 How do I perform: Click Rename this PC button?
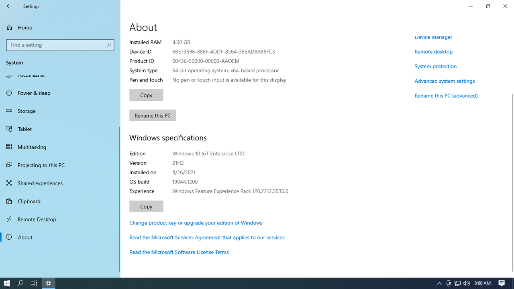point(153,115)
